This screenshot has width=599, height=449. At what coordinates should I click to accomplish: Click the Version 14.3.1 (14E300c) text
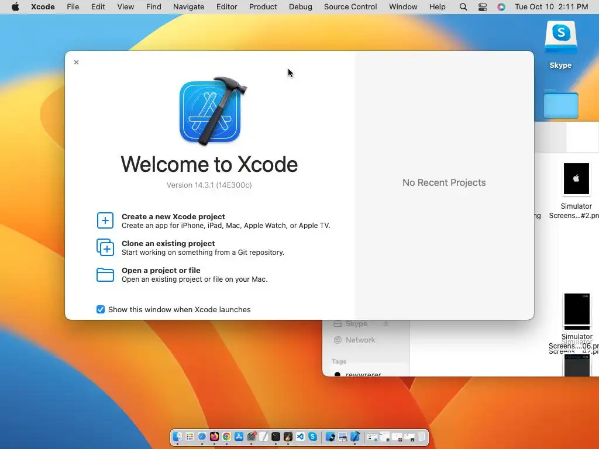pyautogui.click(x=209, y=185)
